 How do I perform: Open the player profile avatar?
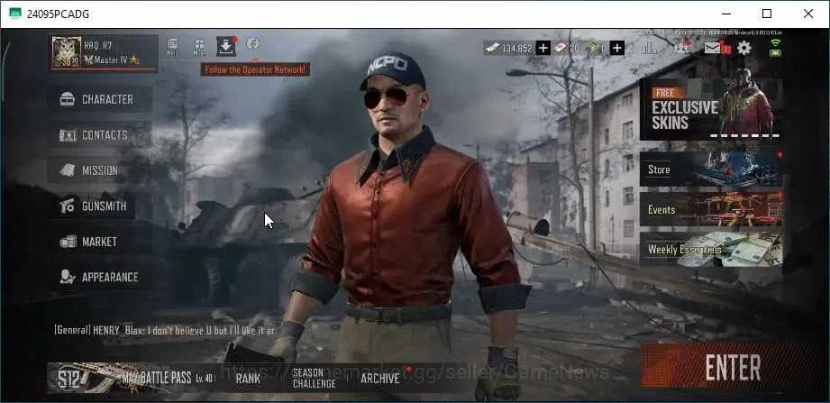point(67,52)
